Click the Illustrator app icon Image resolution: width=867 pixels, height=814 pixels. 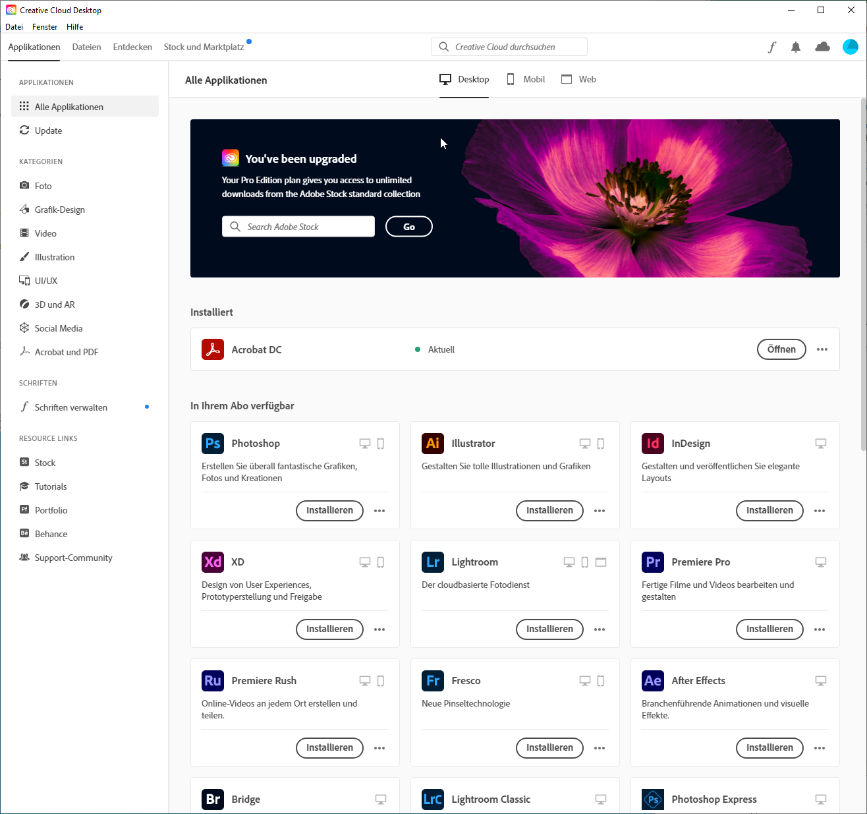[433, 444]
